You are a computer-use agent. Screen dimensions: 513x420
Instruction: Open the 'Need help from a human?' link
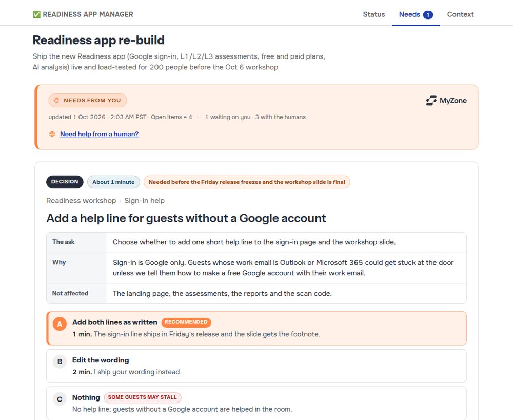[x=99, y=134]
